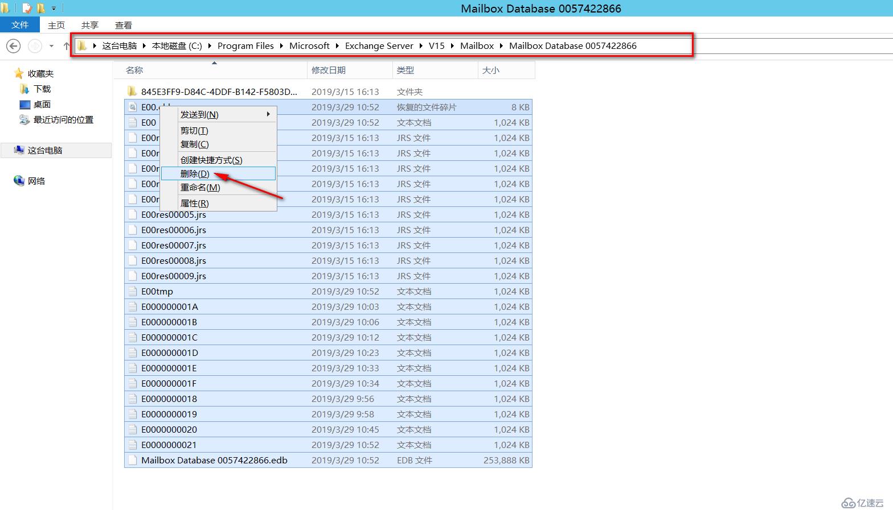Click 本地磁盘 (C:) in the address path

click(x=177, y=45)
